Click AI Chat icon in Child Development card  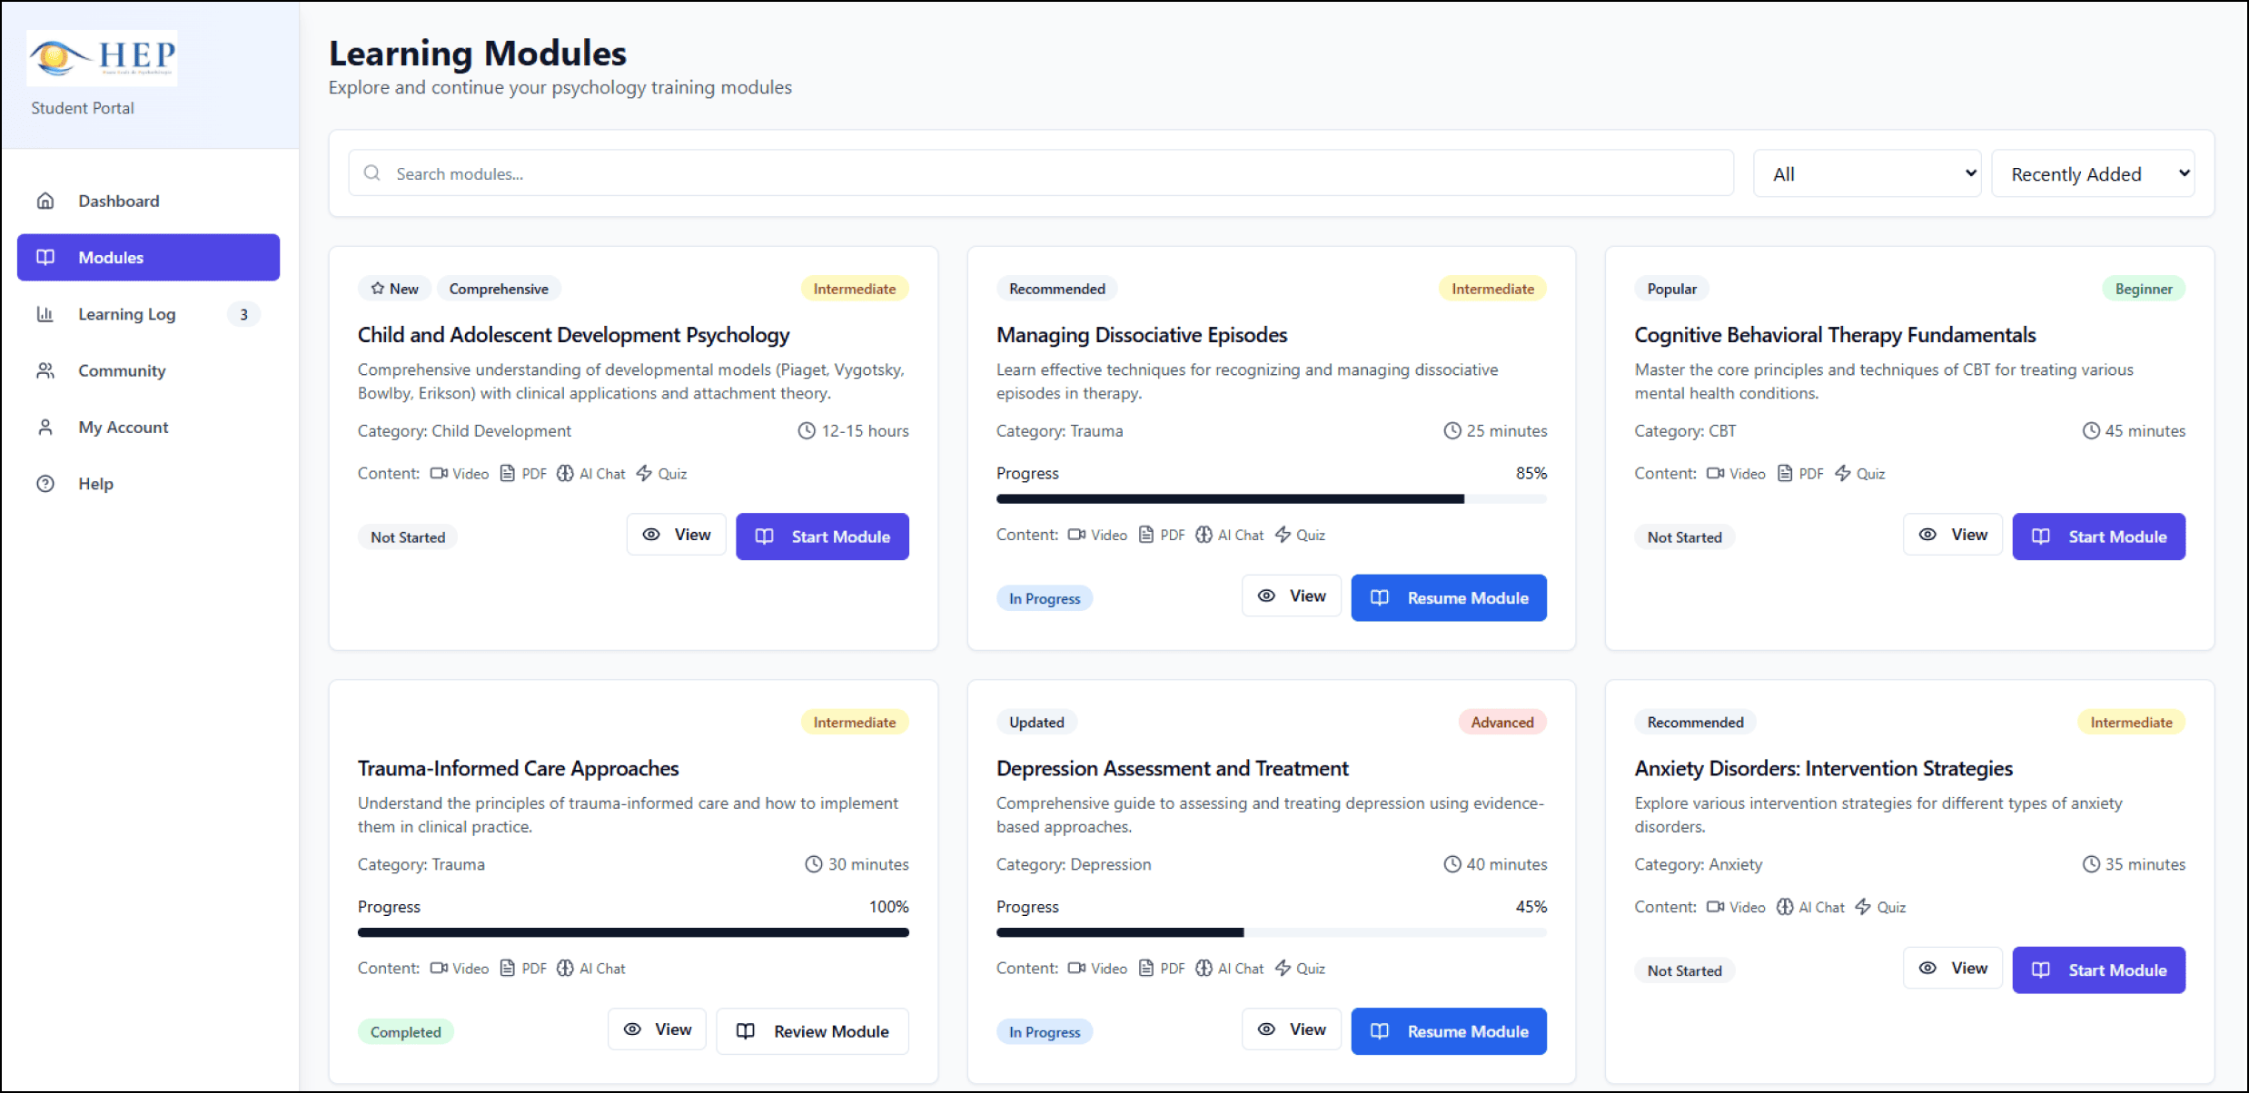point(565,473)
